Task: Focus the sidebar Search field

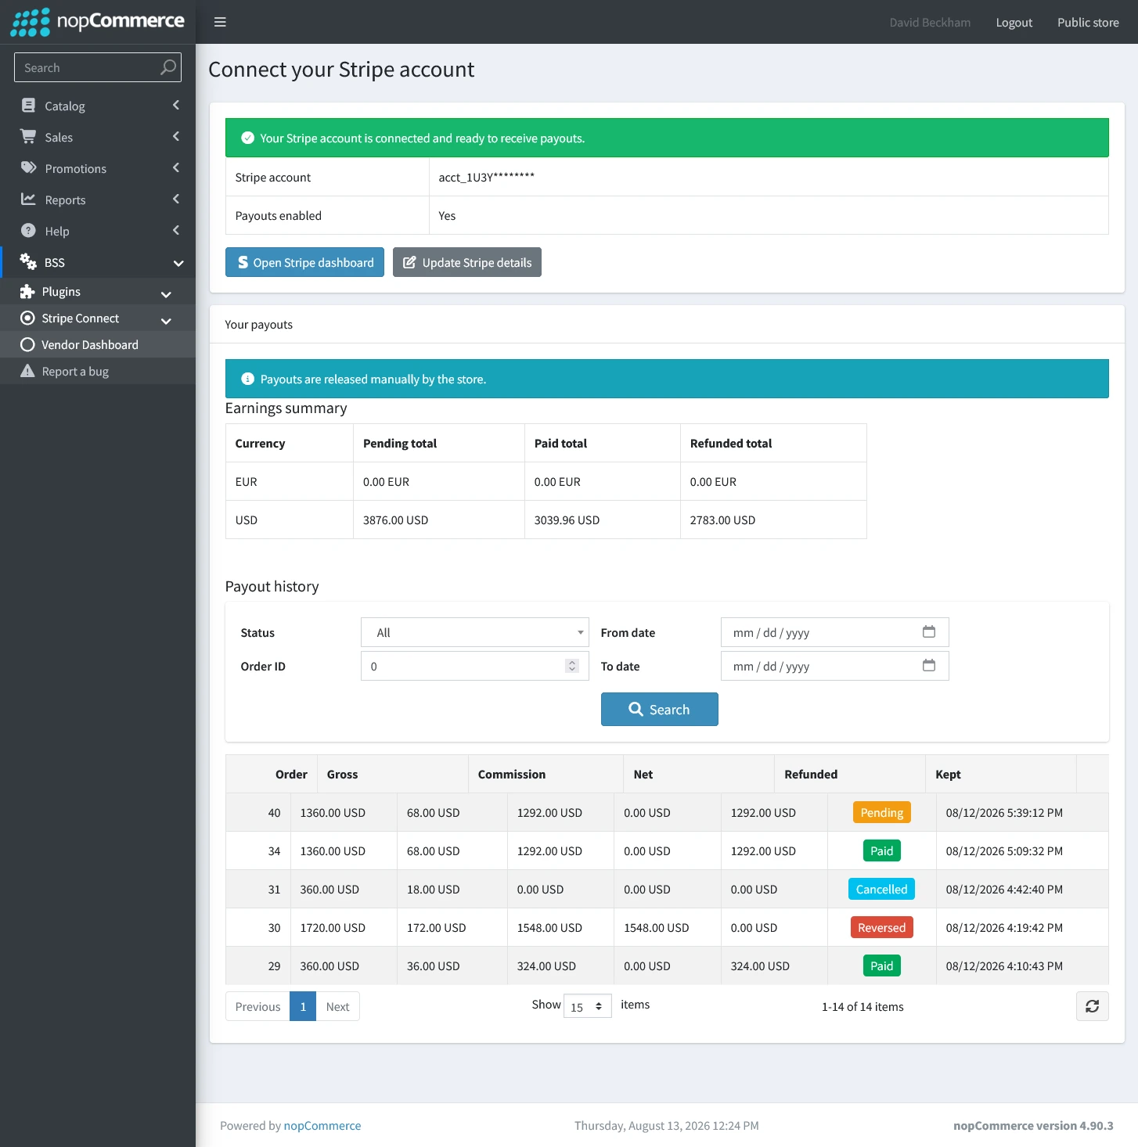Action: [98, 67]
